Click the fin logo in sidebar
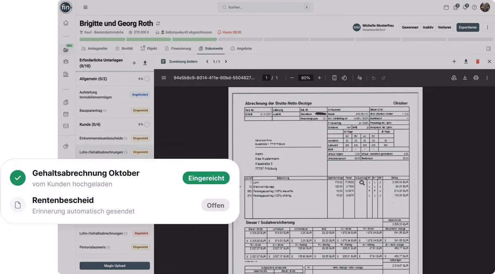The image size is (495, 274). (x=66, y=7)
